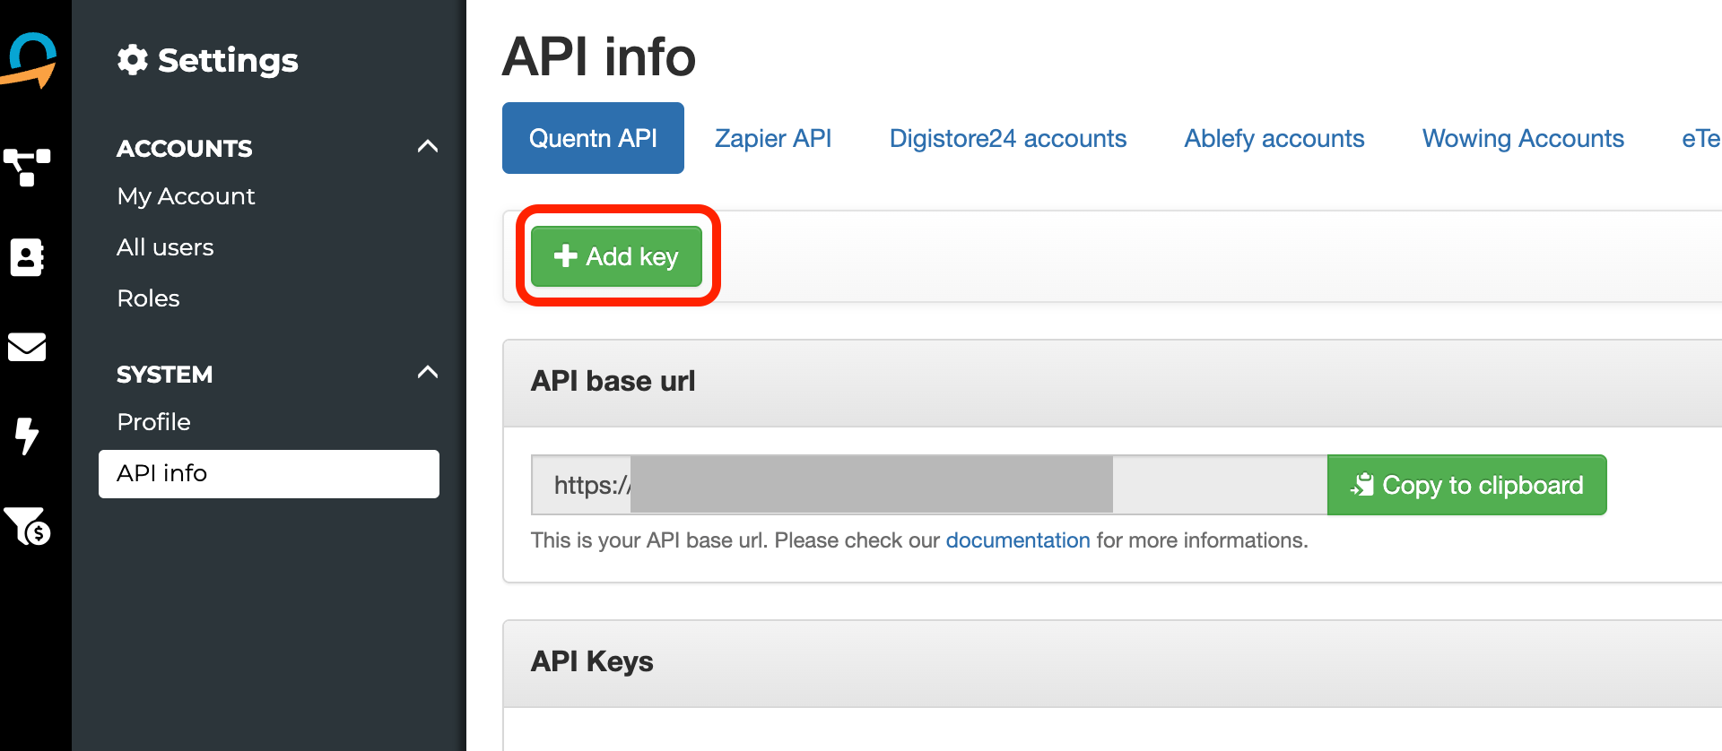Click the API base url field
The height and width of the screenshot is (751, 1722).
928,485
